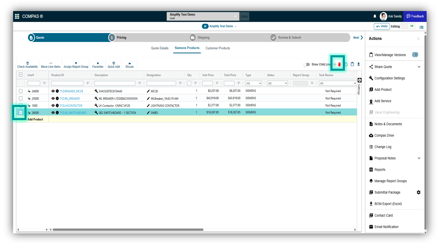Image resolution: width=438 pixels, height=243 pixels.
Task: Click the wrench icon for LH Contactor description
Action: point(96,106)
